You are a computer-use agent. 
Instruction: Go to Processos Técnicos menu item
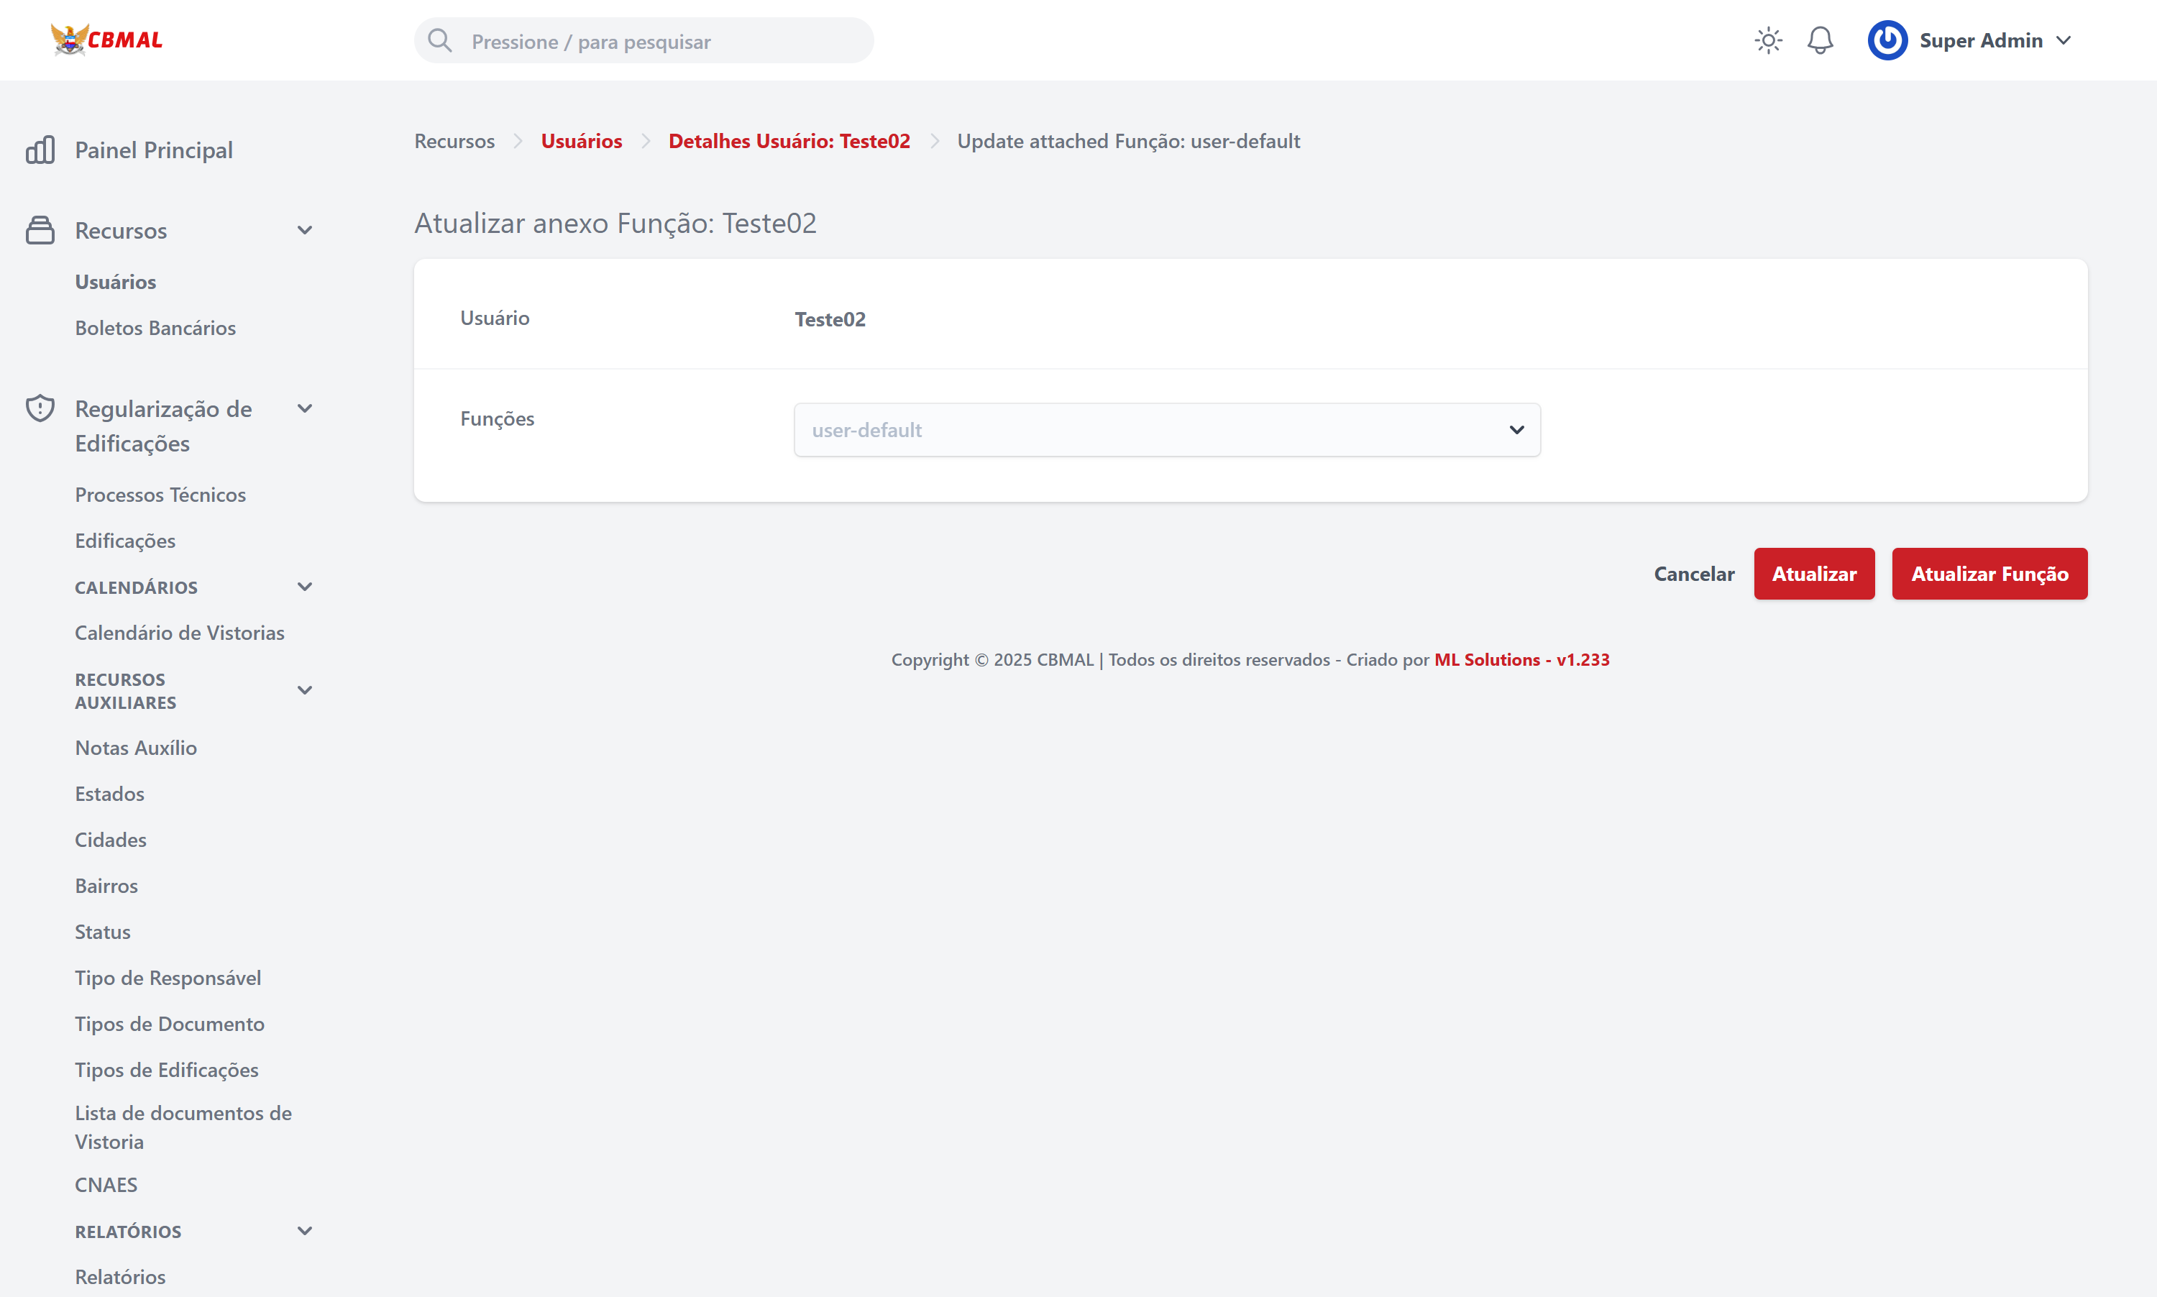pos(160,495)
